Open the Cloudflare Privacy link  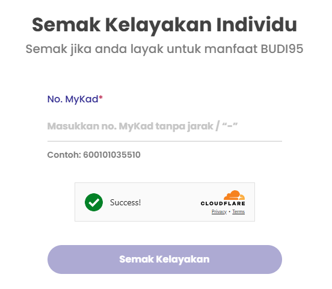click(219, 211)
